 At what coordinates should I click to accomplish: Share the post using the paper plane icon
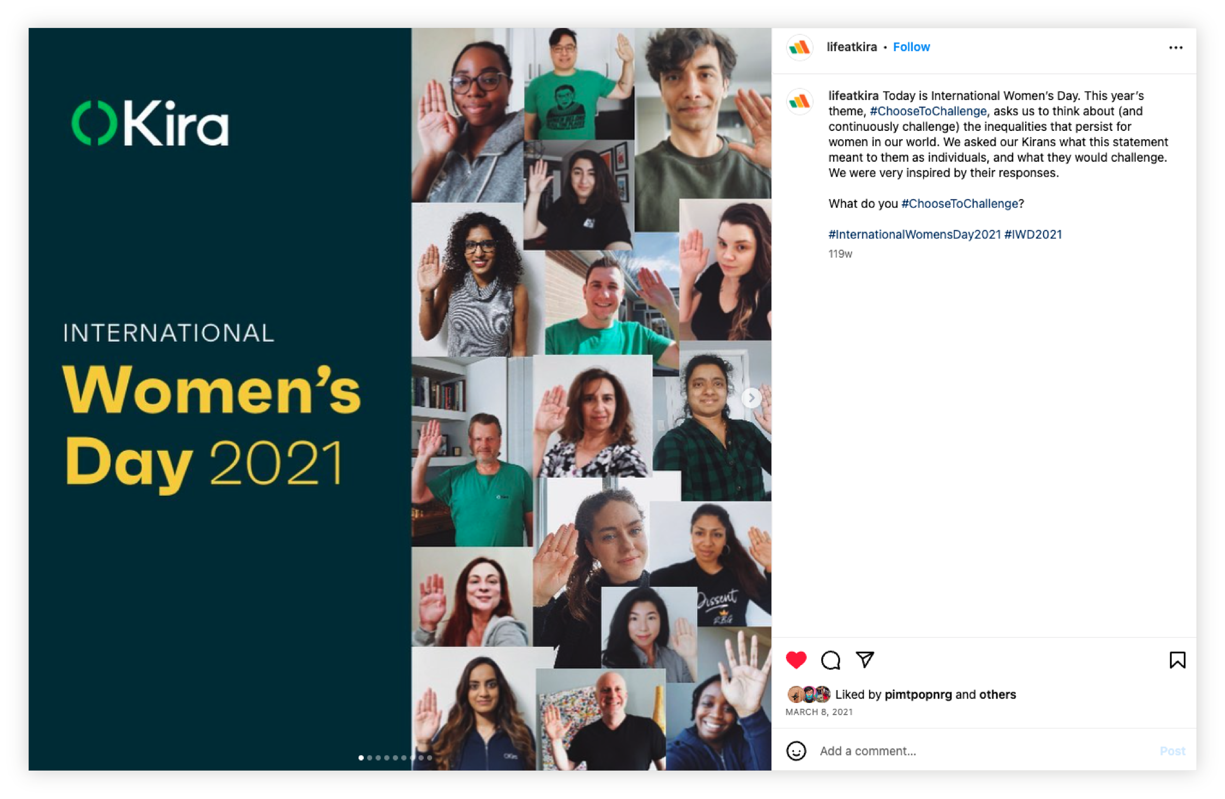coord(865,659)
